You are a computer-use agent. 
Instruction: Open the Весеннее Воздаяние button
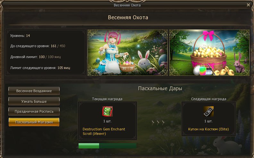coord(34,91)
